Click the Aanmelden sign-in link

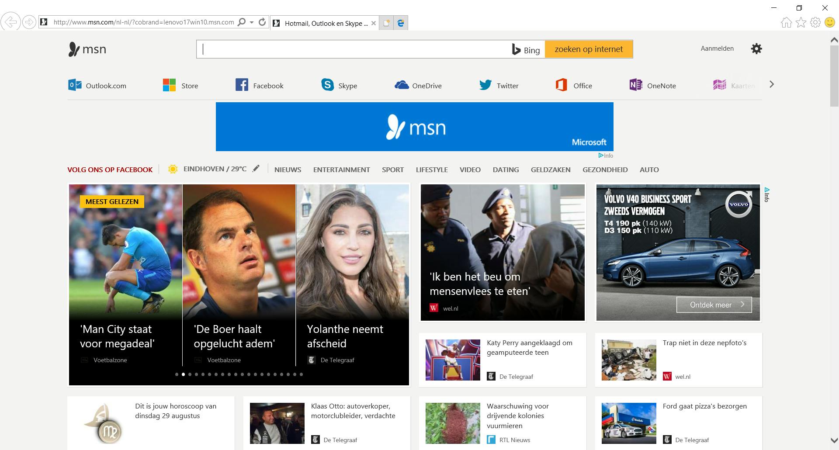pos(717,48)
